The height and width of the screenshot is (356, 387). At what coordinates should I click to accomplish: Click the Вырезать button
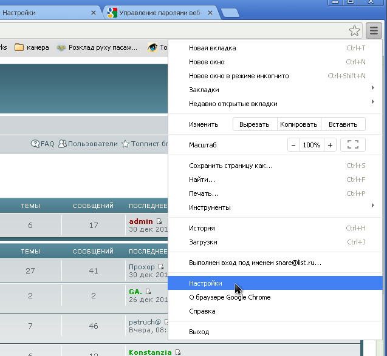tap(255, 124)
